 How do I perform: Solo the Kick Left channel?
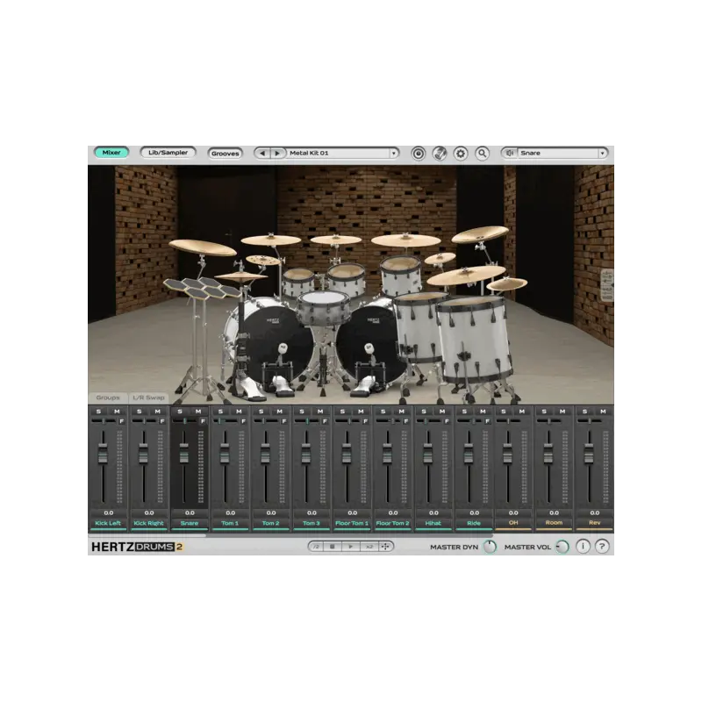[x=98, y=412]
